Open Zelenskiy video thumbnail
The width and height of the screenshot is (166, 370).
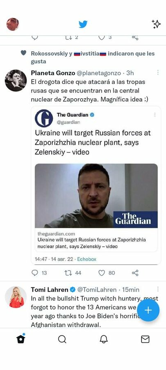(96, 196)
